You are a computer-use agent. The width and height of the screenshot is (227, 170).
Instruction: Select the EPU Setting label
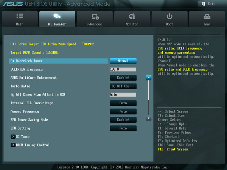(20, 128)
